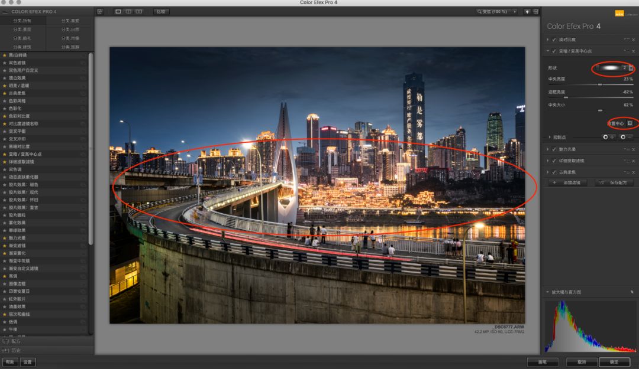This screenshot has width=639, height=369.
Task: Click the set center target icon
Action: (630, 123)
